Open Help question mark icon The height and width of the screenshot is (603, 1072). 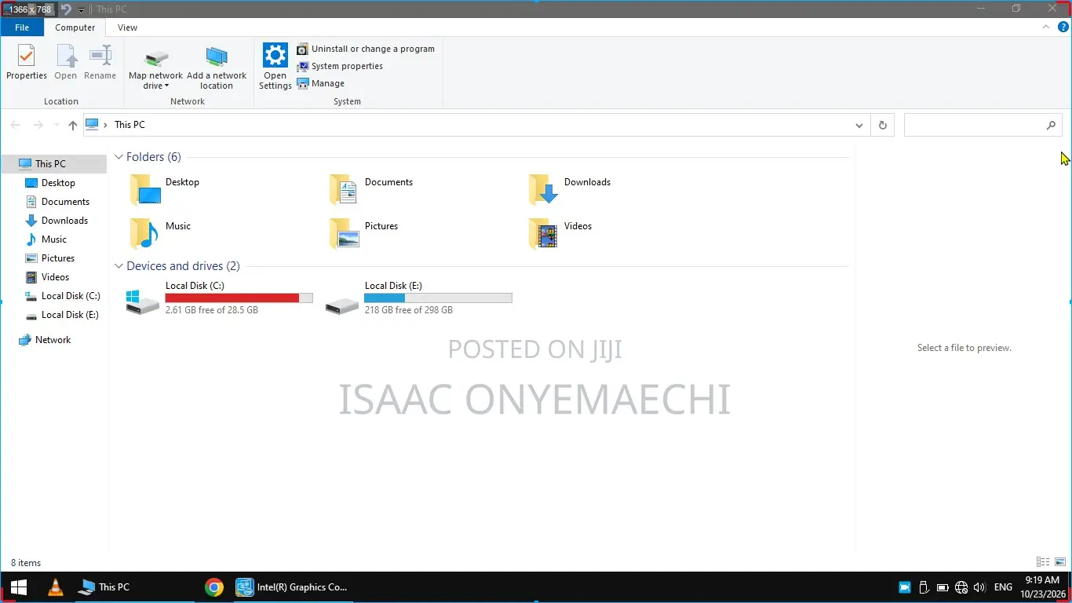tap(1063, 27)
